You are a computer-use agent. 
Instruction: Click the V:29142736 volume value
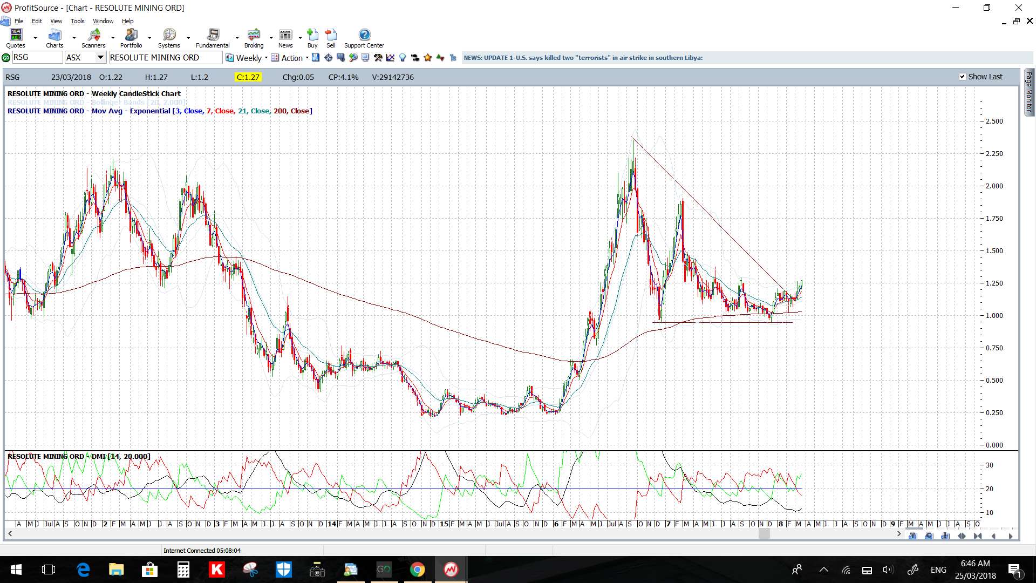(x=393, y=77)
